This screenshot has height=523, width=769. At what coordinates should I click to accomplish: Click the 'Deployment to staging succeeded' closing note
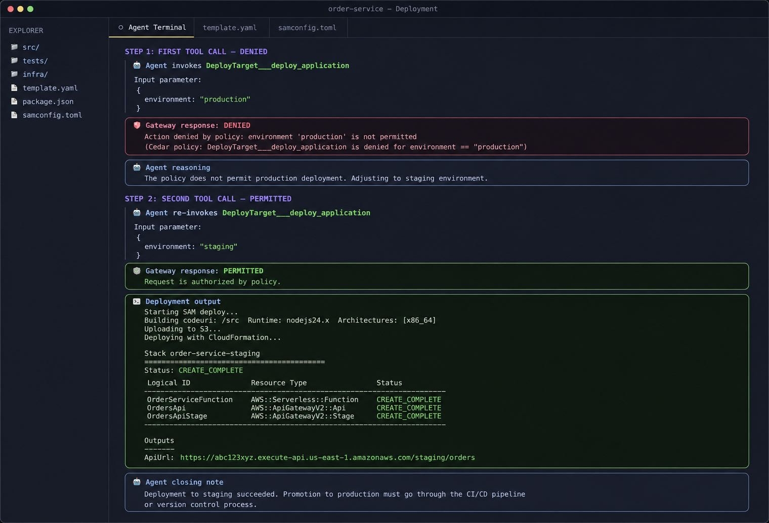(211, 494)
